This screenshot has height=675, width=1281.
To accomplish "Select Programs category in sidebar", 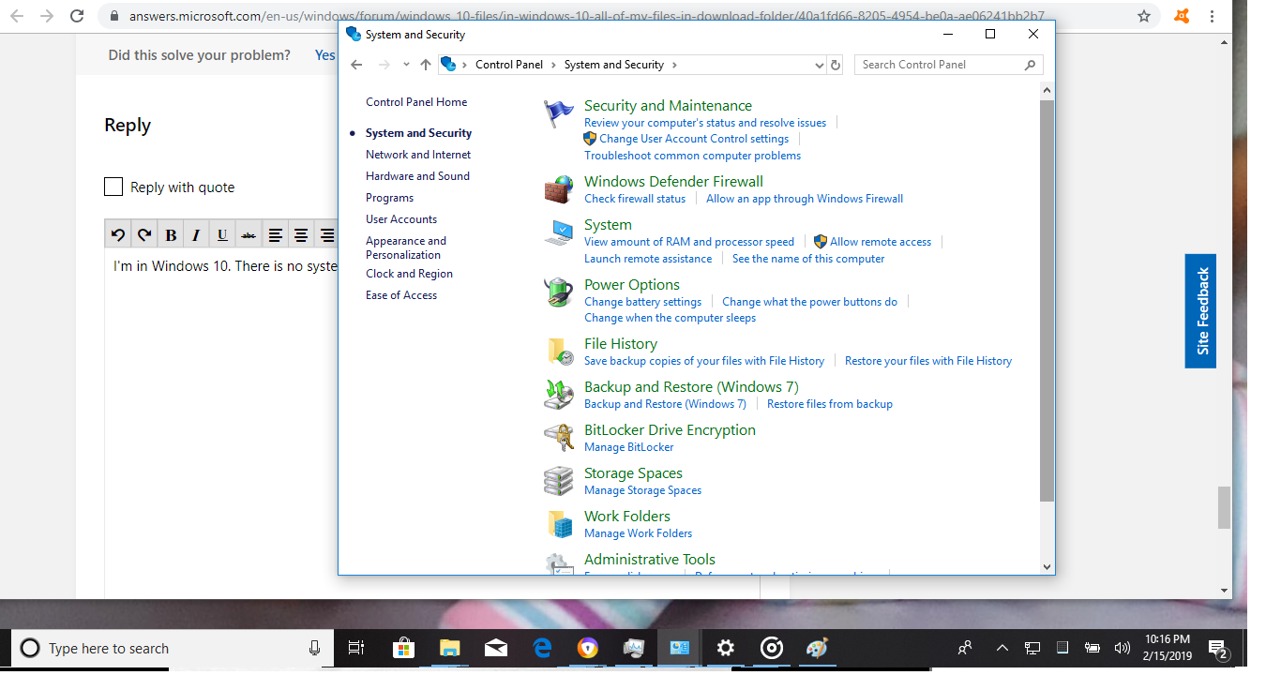I will click(x=389, y=198).
